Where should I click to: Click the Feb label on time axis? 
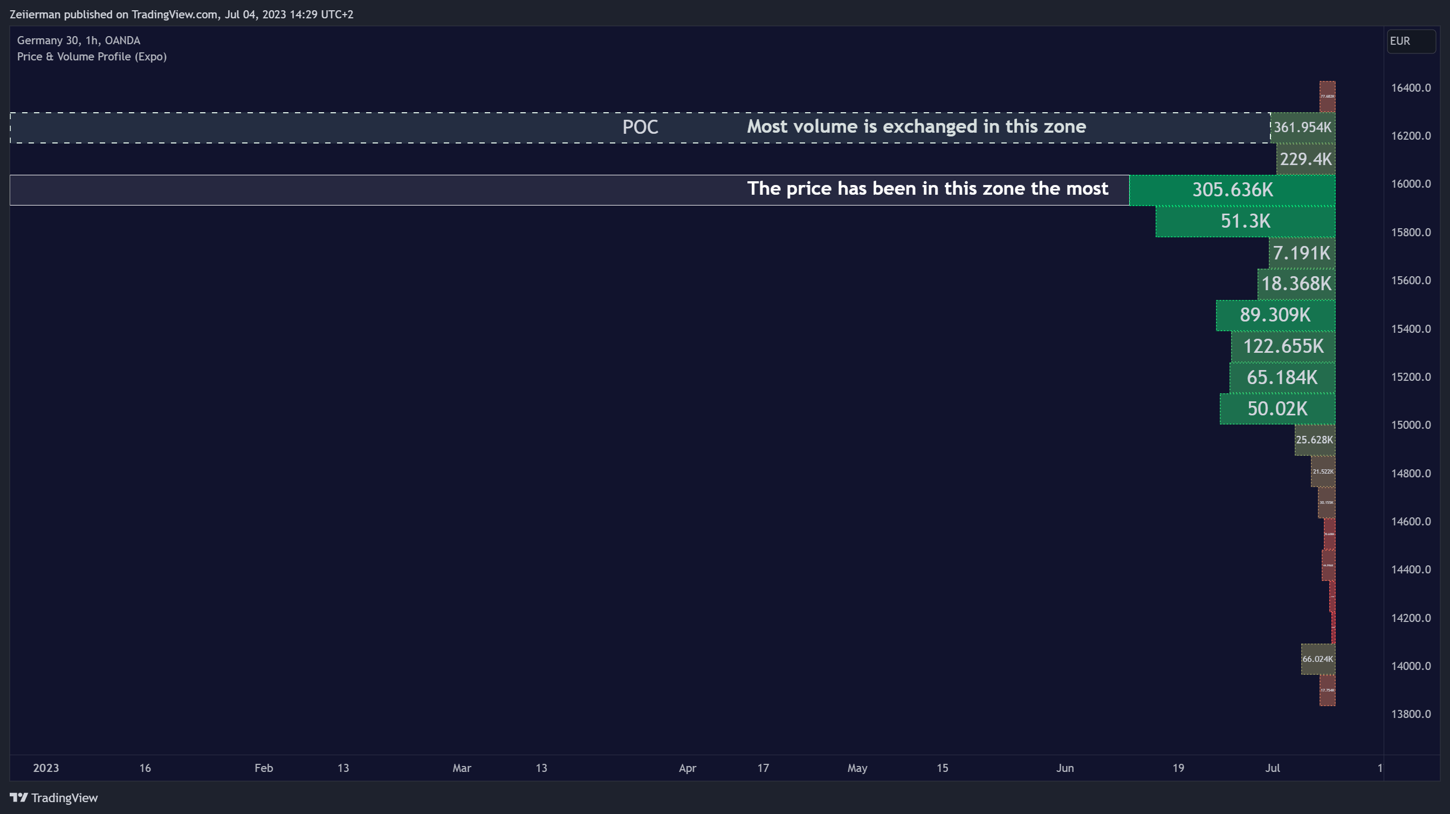coord(264,768)
